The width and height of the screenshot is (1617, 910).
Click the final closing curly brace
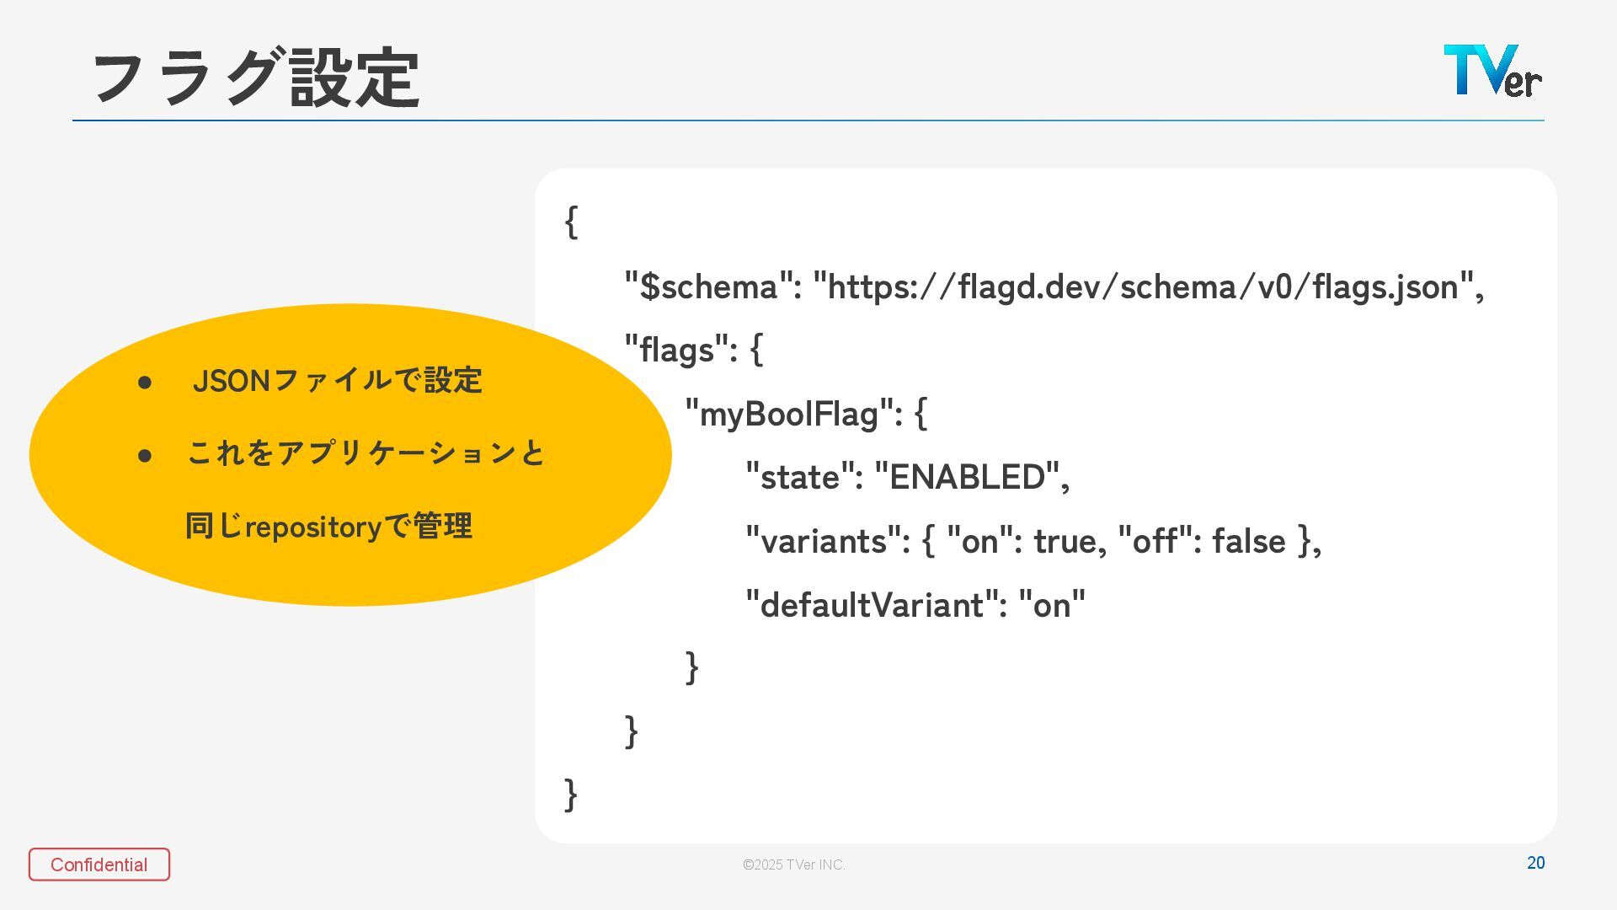(571, 795)
